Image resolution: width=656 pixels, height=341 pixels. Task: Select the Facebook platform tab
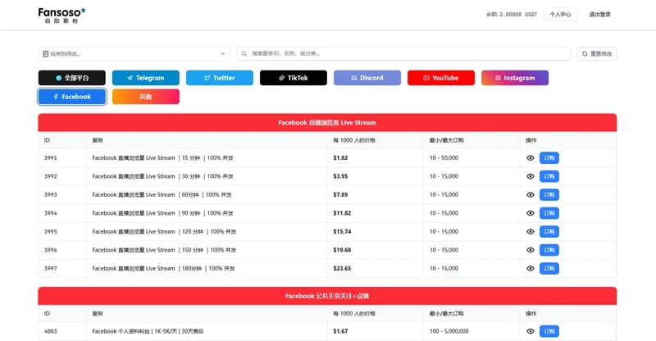point(72,97)
